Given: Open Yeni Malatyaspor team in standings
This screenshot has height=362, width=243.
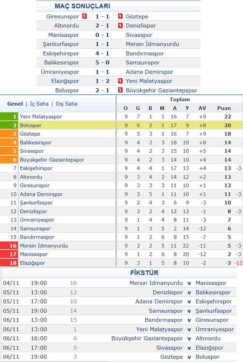Looking at the screenshot, I should (41, 117).
